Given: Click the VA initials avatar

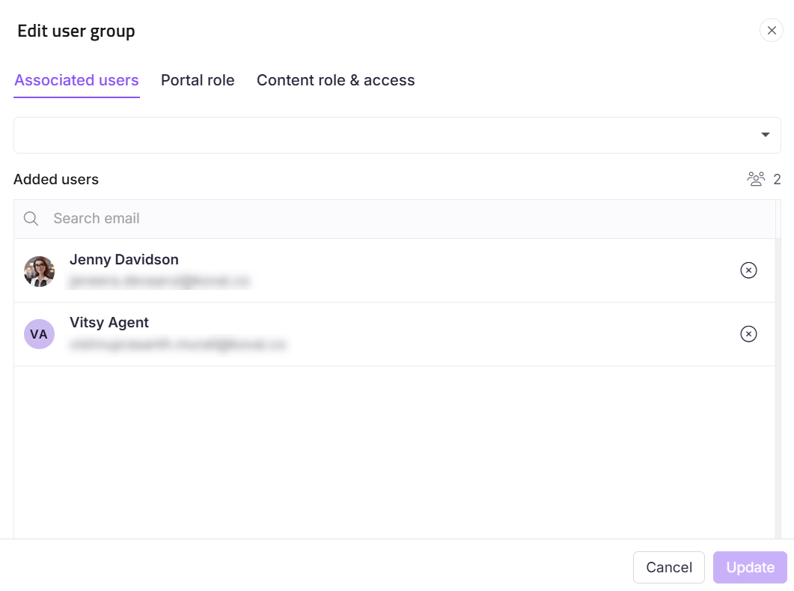Looking at the screenshot, I should (x=39, y=334).
